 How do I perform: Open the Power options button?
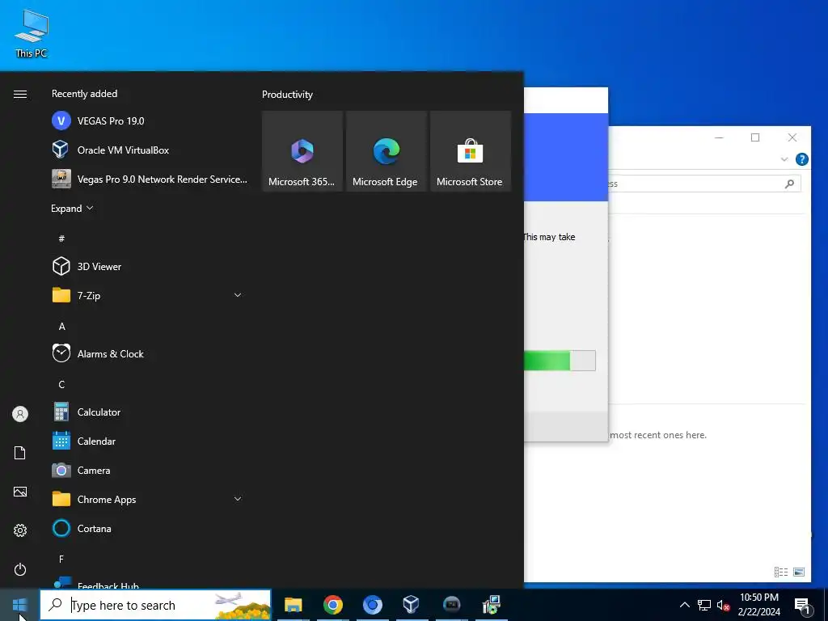point(20,569)
